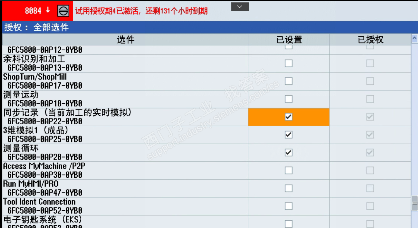This screenshot has height=228, width=418.
Task: Select row Tool Ident Connection
Action: tap(207, 206)
